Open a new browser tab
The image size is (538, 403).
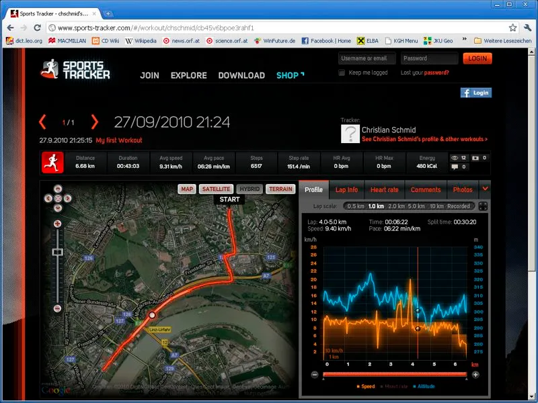tap(108, 13)
